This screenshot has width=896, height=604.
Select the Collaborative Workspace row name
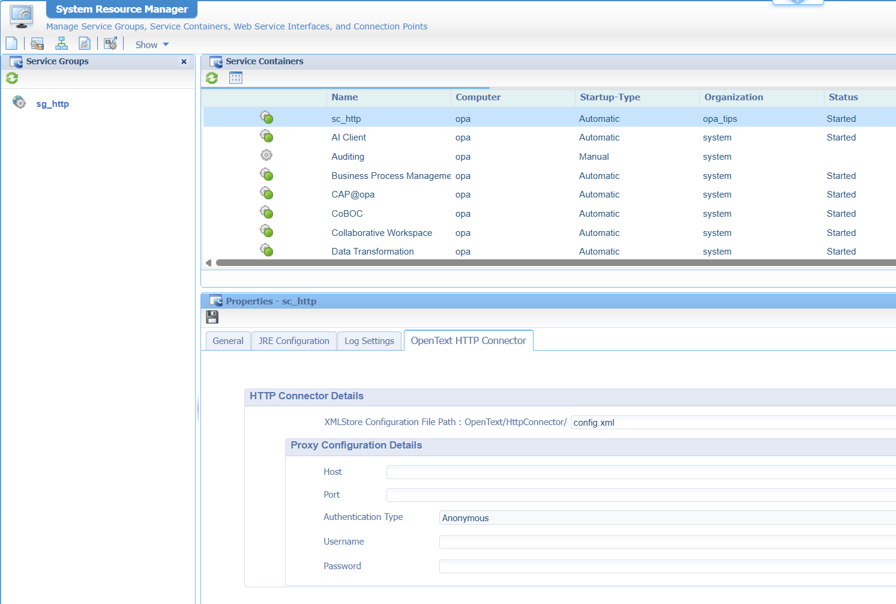click(382, 233)
